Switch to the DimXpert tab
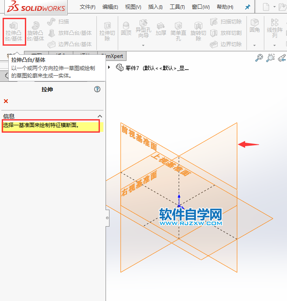The image size is (287, 301). [x=115, y=56]
